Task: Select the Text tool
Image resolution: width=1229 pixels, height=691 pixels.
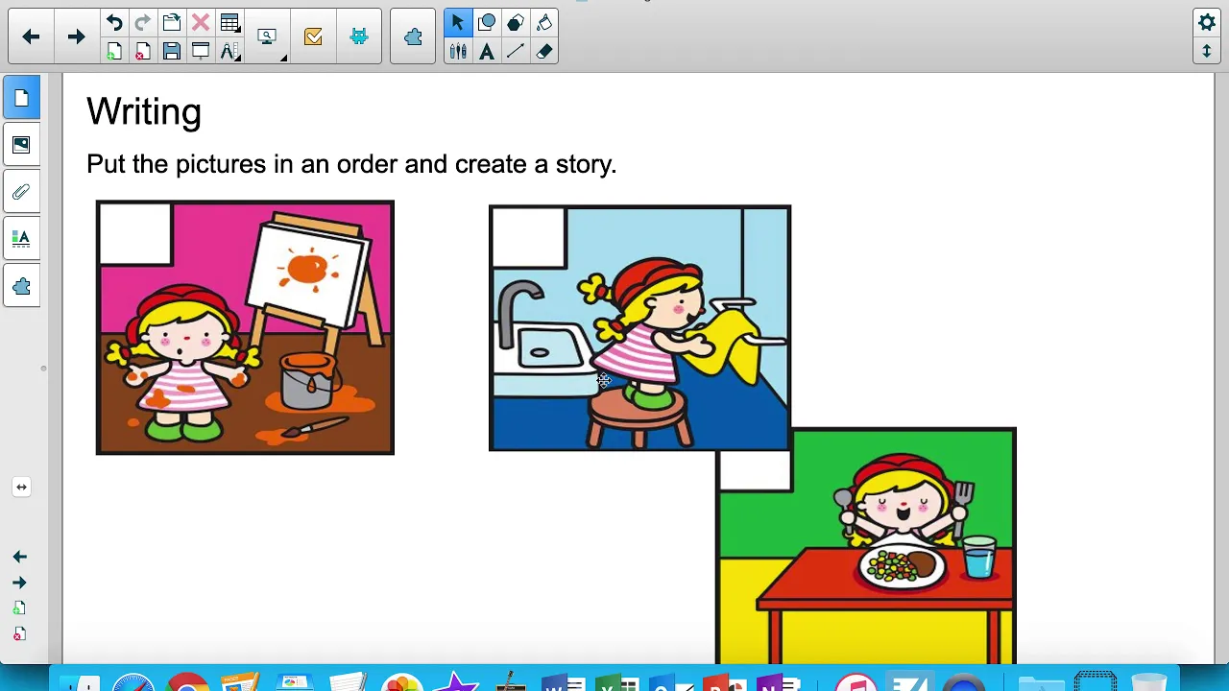Action: coord(486,51)
